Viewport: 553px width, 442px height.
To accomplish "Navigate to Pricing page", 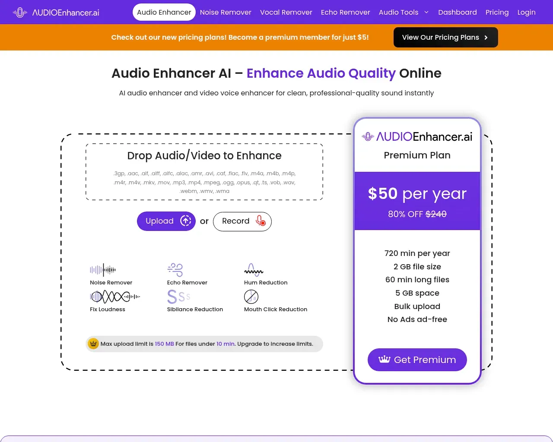I will (497, 12).
